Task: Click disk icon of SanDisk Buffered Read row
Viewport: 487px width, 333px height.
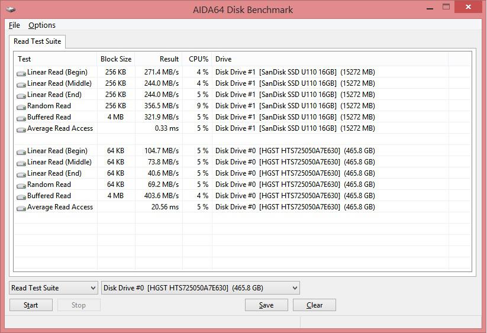Action: pyautogui.click(x=21, y=118)
